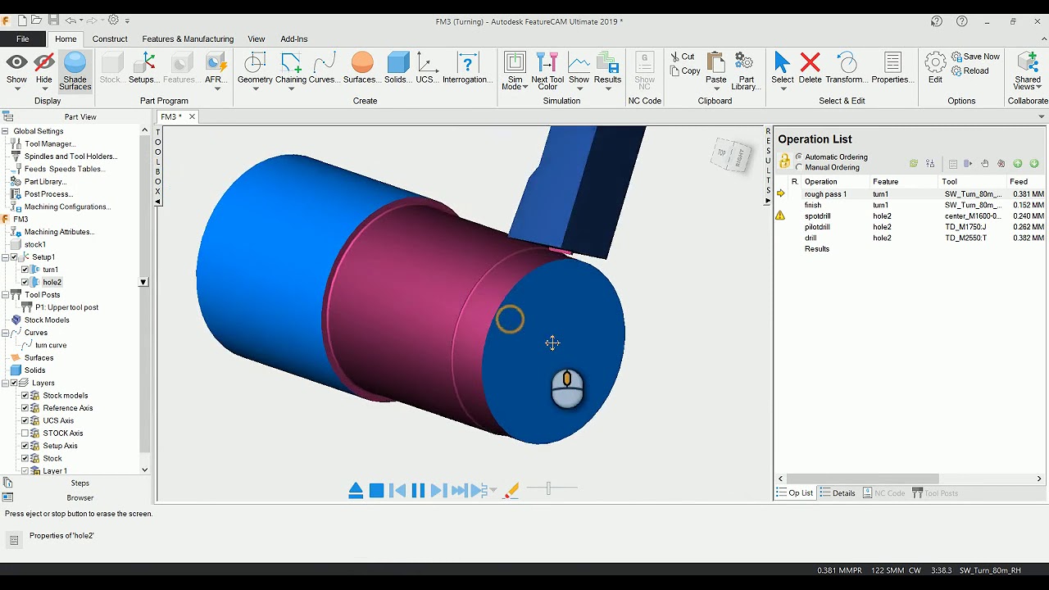The image size is (1049, 590).
Task: Open the Transform tool
Action: tap(847, 69)
